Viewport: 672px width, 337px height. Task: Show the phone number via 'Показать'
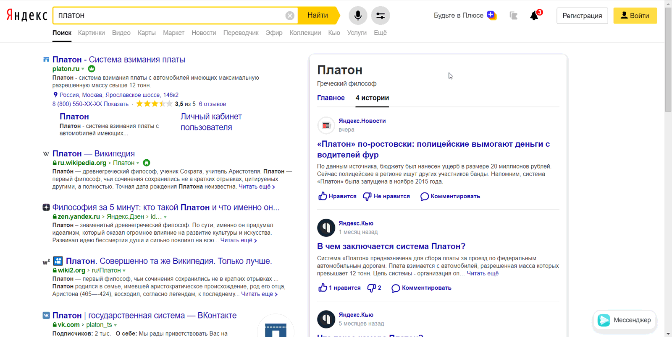pos(116,104)
